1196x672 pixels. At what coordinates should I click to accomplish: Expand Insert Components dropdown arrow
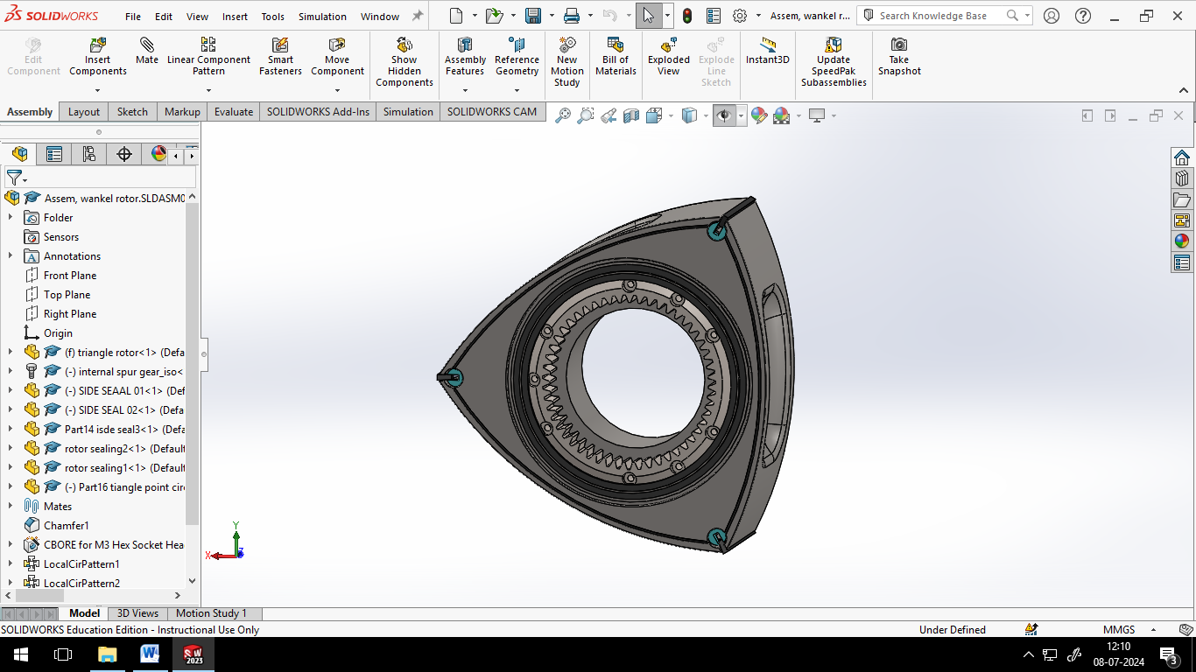(x=98, y=90)
